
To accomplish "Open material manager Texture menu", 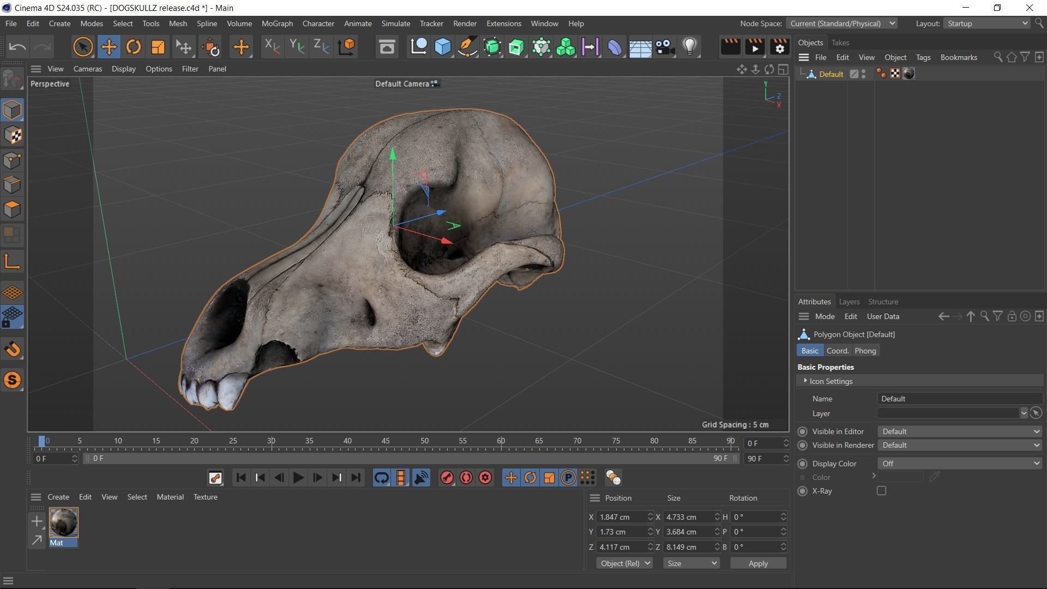I will 205,497.
